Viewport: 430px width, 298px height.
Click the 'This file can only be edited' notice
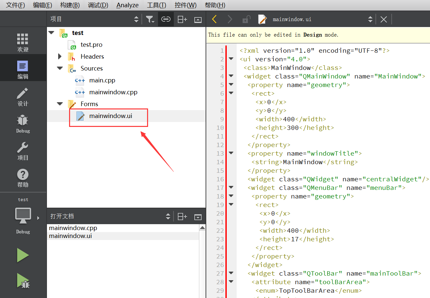tap(273, 35)
